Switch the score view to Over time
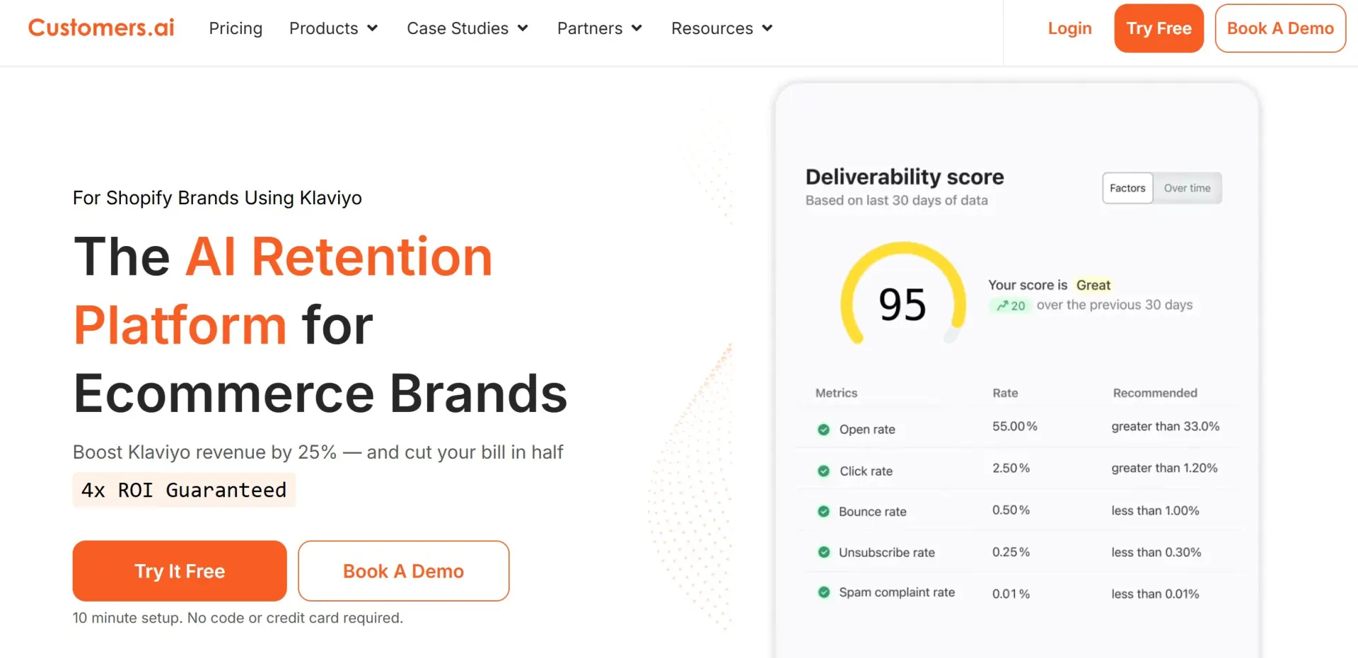This screenshot has width=1358, height=658. tap(1187, 188)
